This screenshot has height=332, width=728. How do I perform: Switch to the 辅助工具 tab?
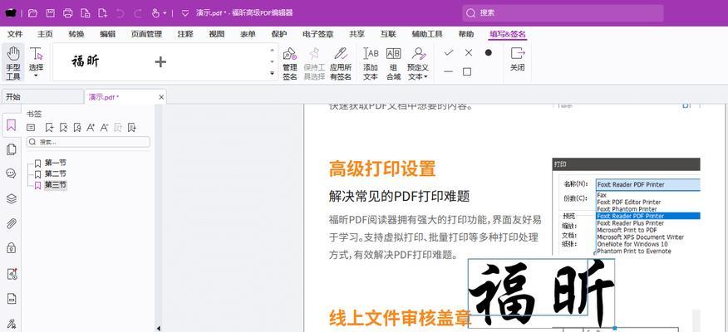click(426, 34)
